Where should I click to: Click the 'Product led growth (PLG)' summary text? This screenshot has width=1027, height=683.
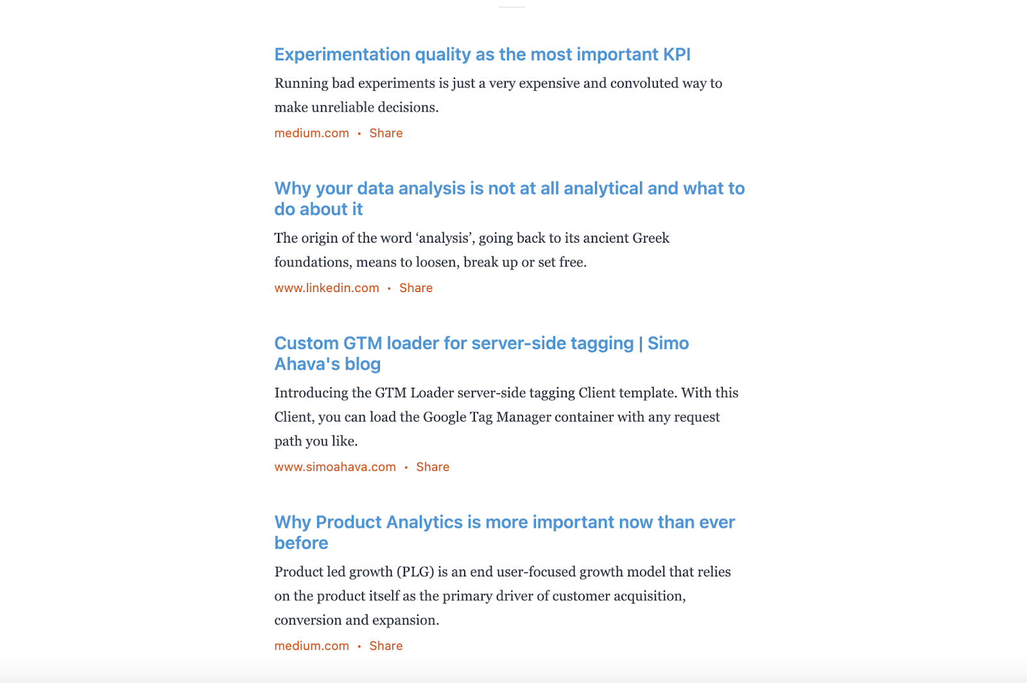click(x=503, y=596)
